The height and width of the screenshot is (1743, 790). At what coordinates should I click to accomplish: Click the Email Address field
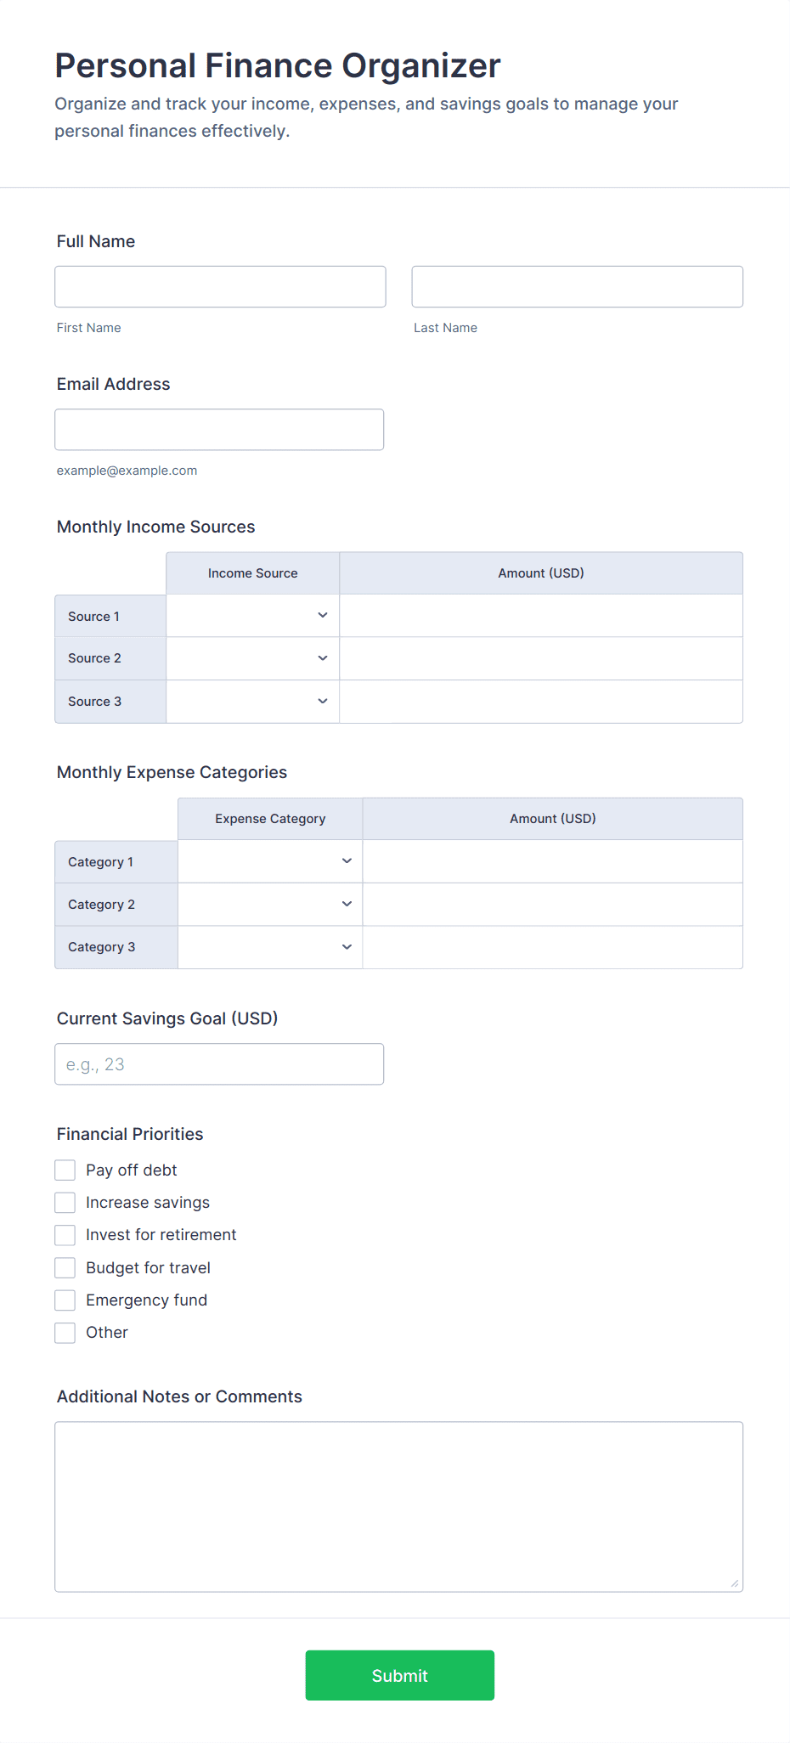pyautogui.click(x=219, y=430)
